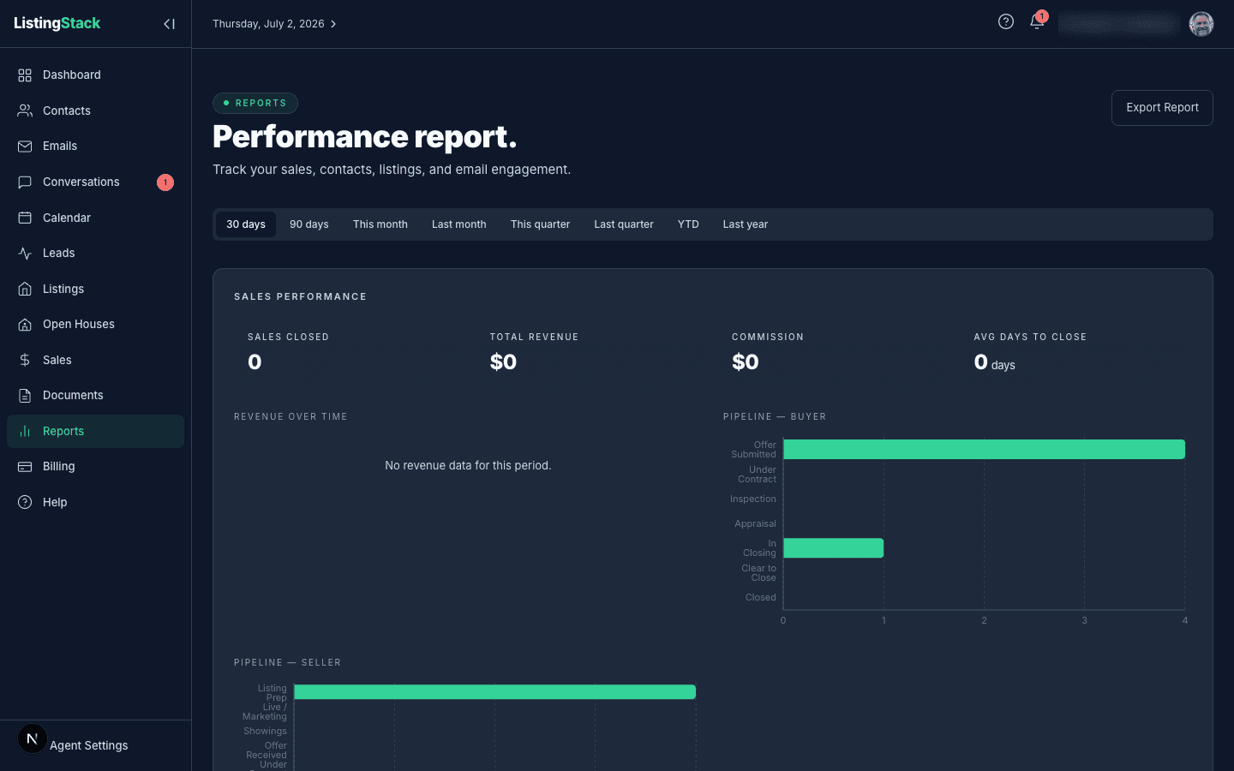Click the Emails envelope icon
Screen dimensions: 1234x771
(25, 146)
